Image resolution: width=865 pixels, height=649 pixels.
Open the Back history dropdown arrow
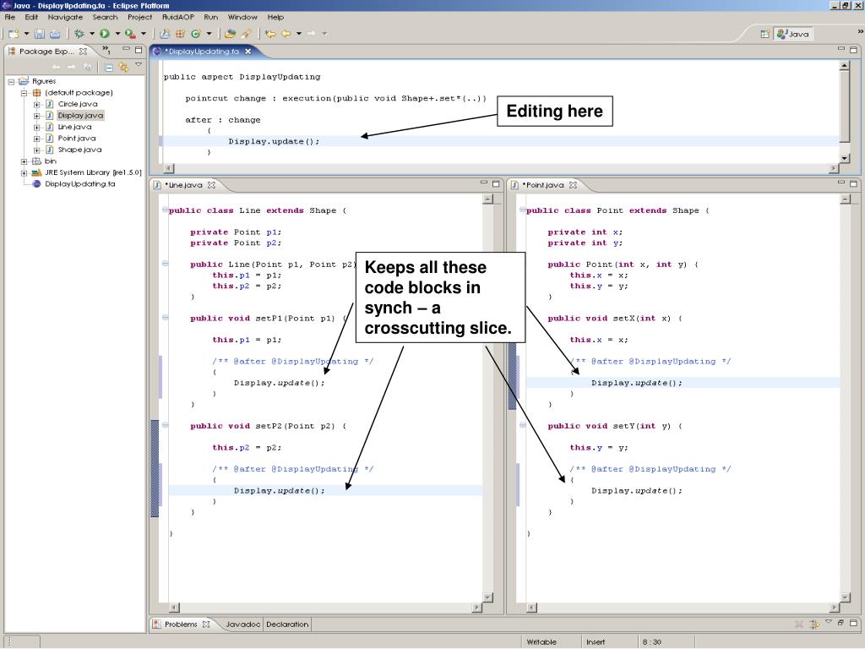[x=298, y=34]
